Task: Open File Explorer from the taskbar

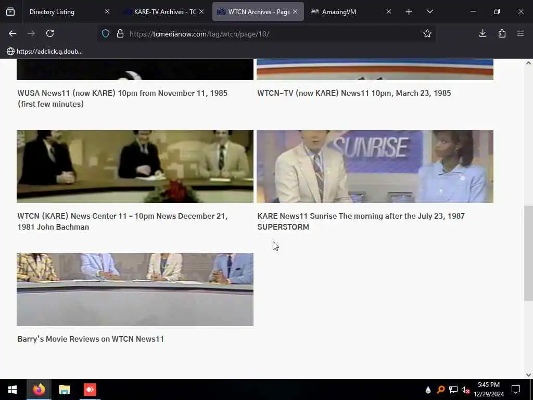Action: click(x=64, y=390)
